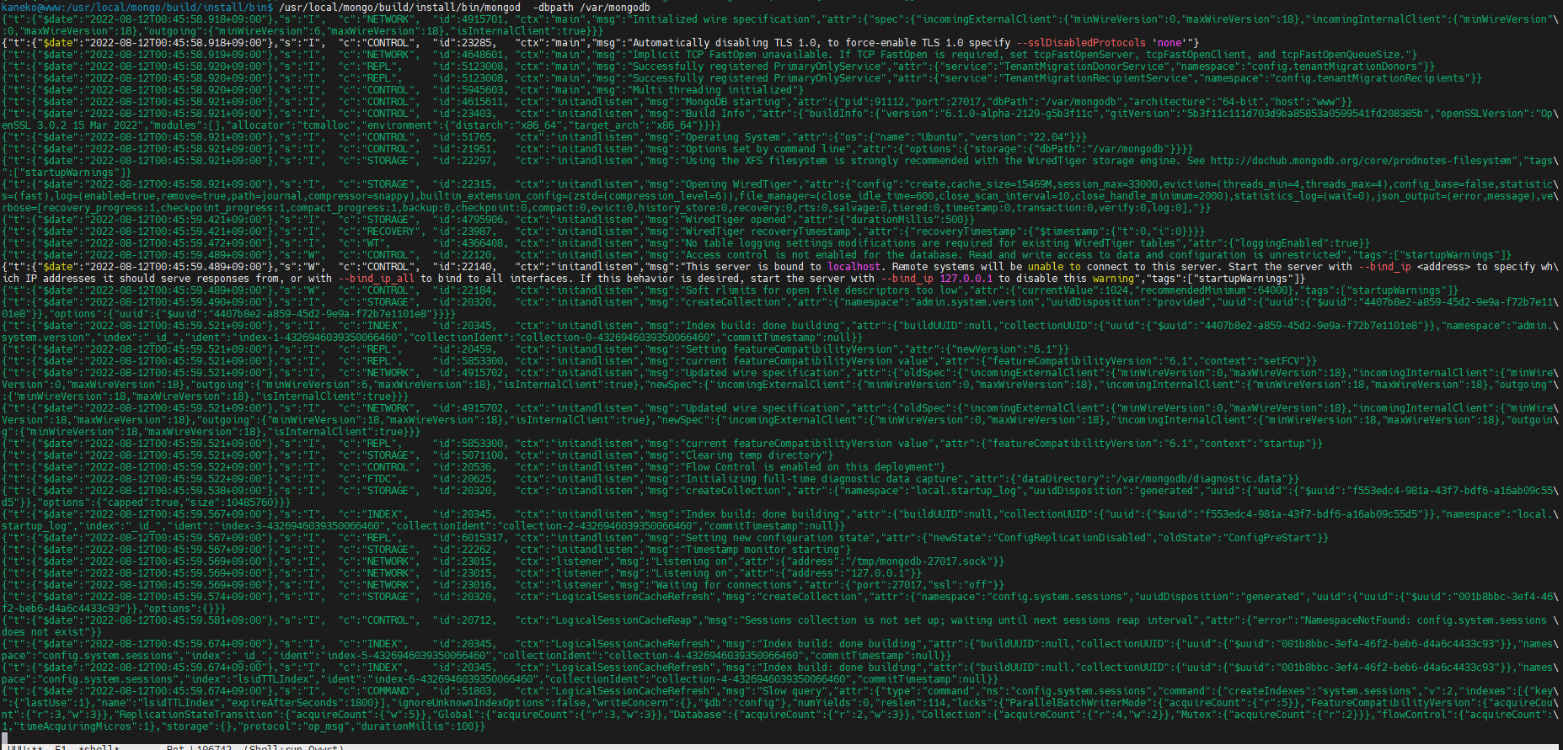Click the kaneko@www shell prompt
Screen dimensions: 1563x750
136,8
